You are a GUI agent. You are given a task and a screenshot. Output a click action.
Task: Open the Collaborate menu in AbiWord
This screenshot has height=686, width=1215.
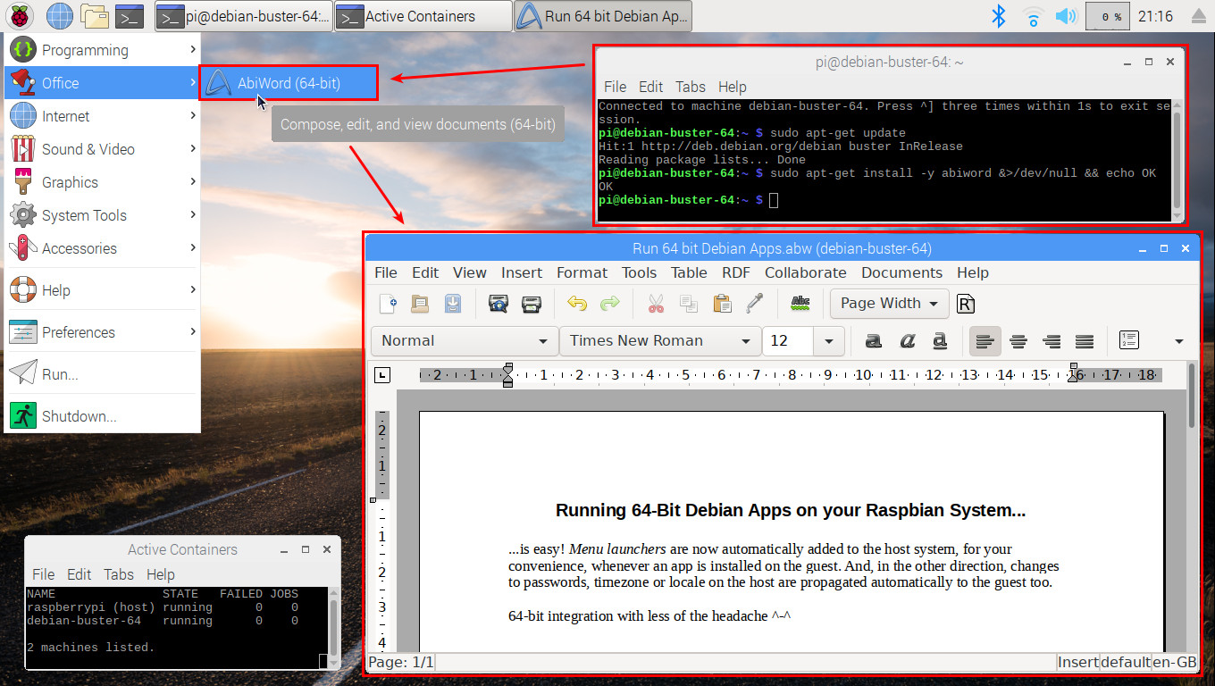805,272
